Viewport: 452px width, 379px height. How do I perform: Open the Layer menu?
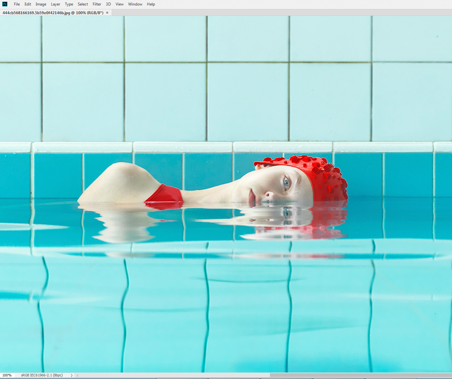pos(56,4)
